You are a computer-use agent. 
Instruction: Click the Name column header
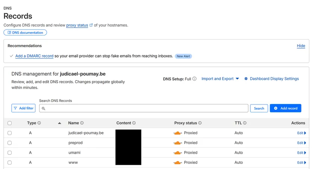tap(74, 123)
